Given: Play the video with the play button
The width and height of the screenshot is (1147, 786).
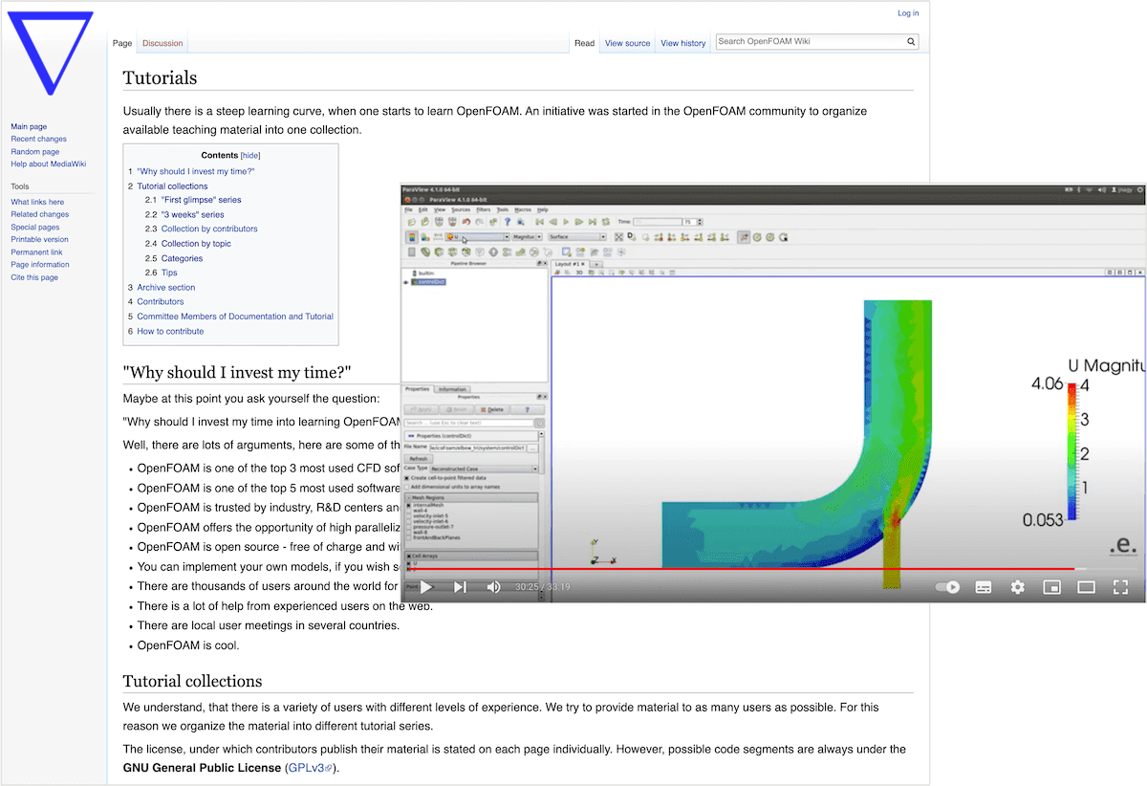Looking at the screenshot, I should tap(426, 586).
